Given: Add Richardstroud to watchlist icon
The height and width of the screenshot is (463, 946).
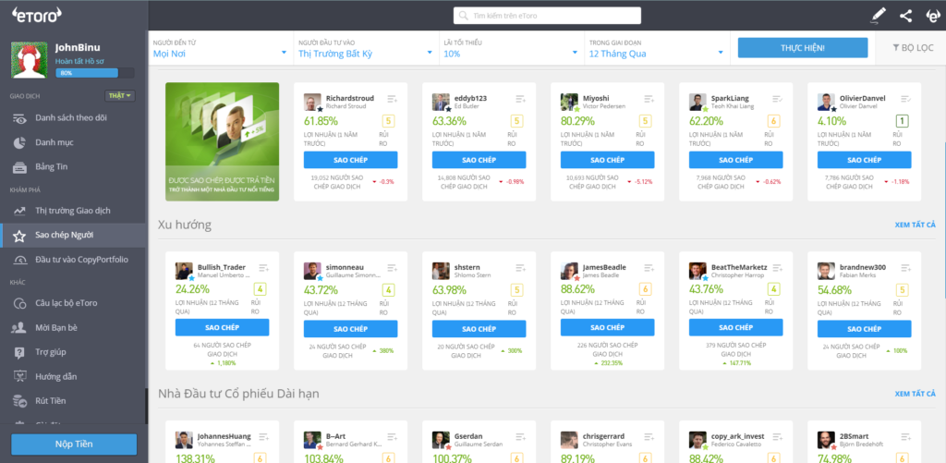Looking at the screenshot, I should 392,99.
